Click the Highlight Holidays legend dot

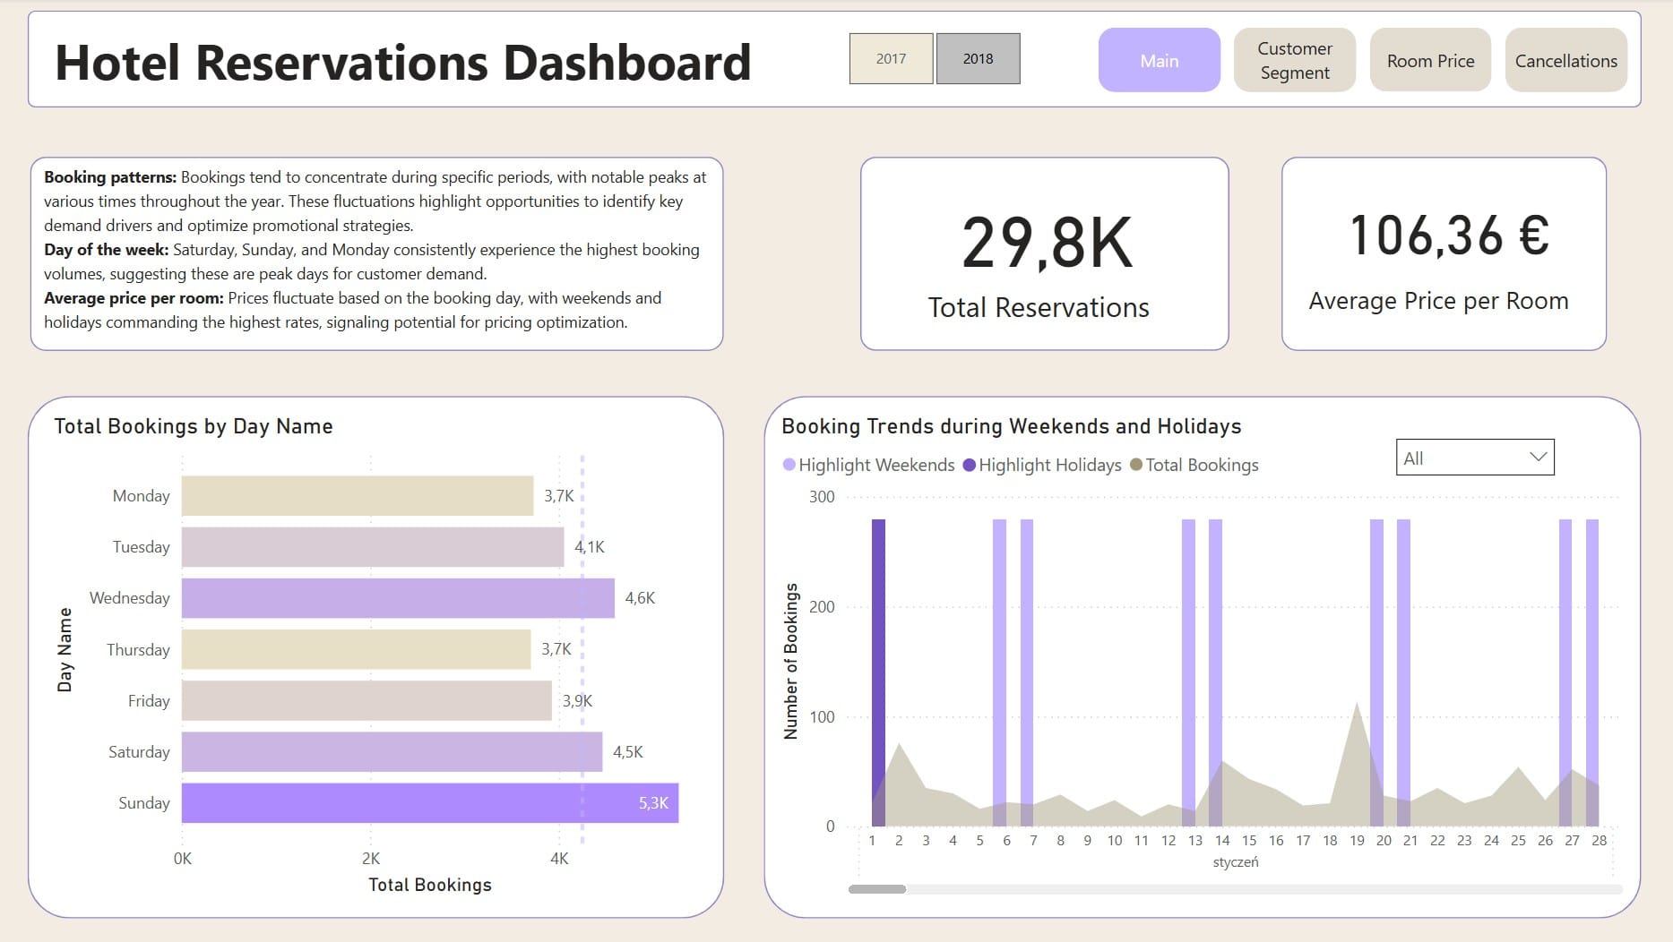coord(969,465)
